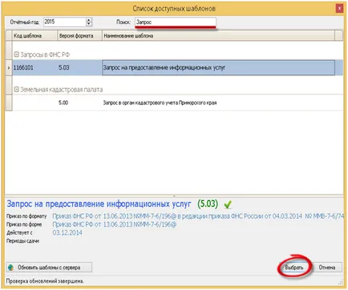
Task: Click Земельная кадастровая палата group label
Action: [x=62, y=90]
